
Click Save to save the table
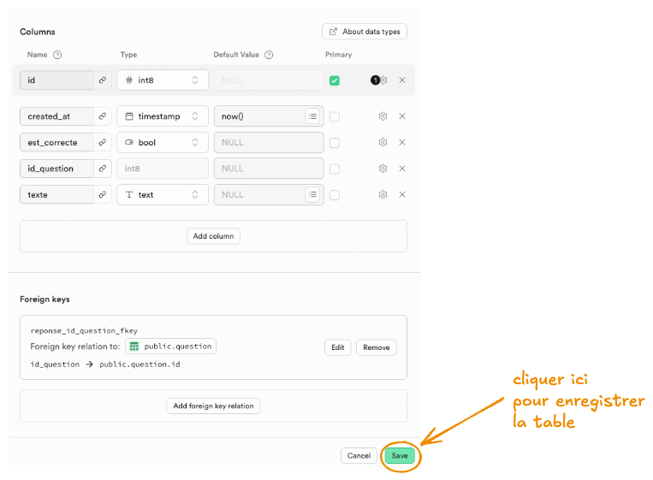click(400, 456)
